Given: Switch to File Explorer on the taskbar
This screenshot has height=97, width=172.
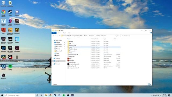Looking at the screenshot, I should 46,95.
